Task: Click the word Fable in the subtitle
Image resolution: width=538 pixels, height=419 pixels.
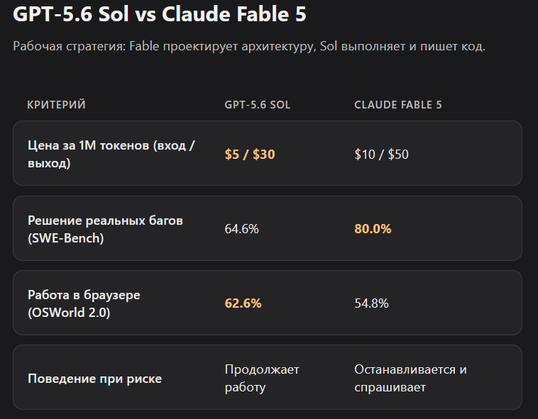Action: click(144, 46)
